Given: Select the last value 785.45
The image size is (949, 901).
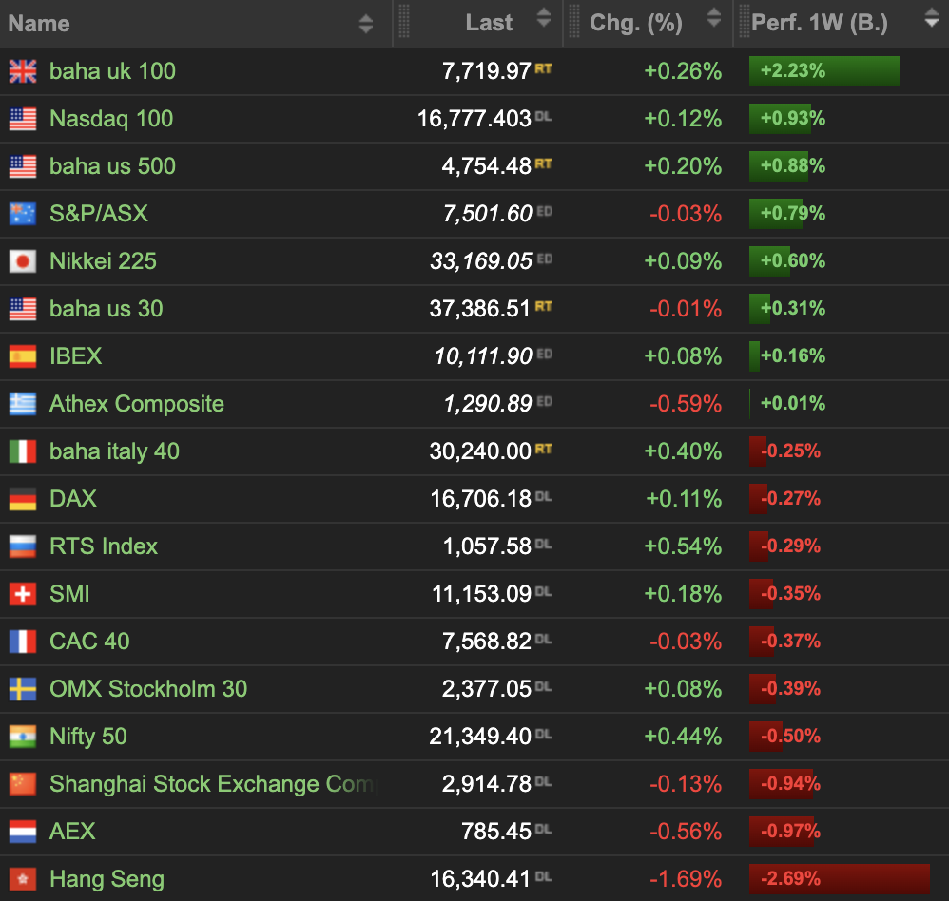Looking at the screenshot, I should point(496,832).
